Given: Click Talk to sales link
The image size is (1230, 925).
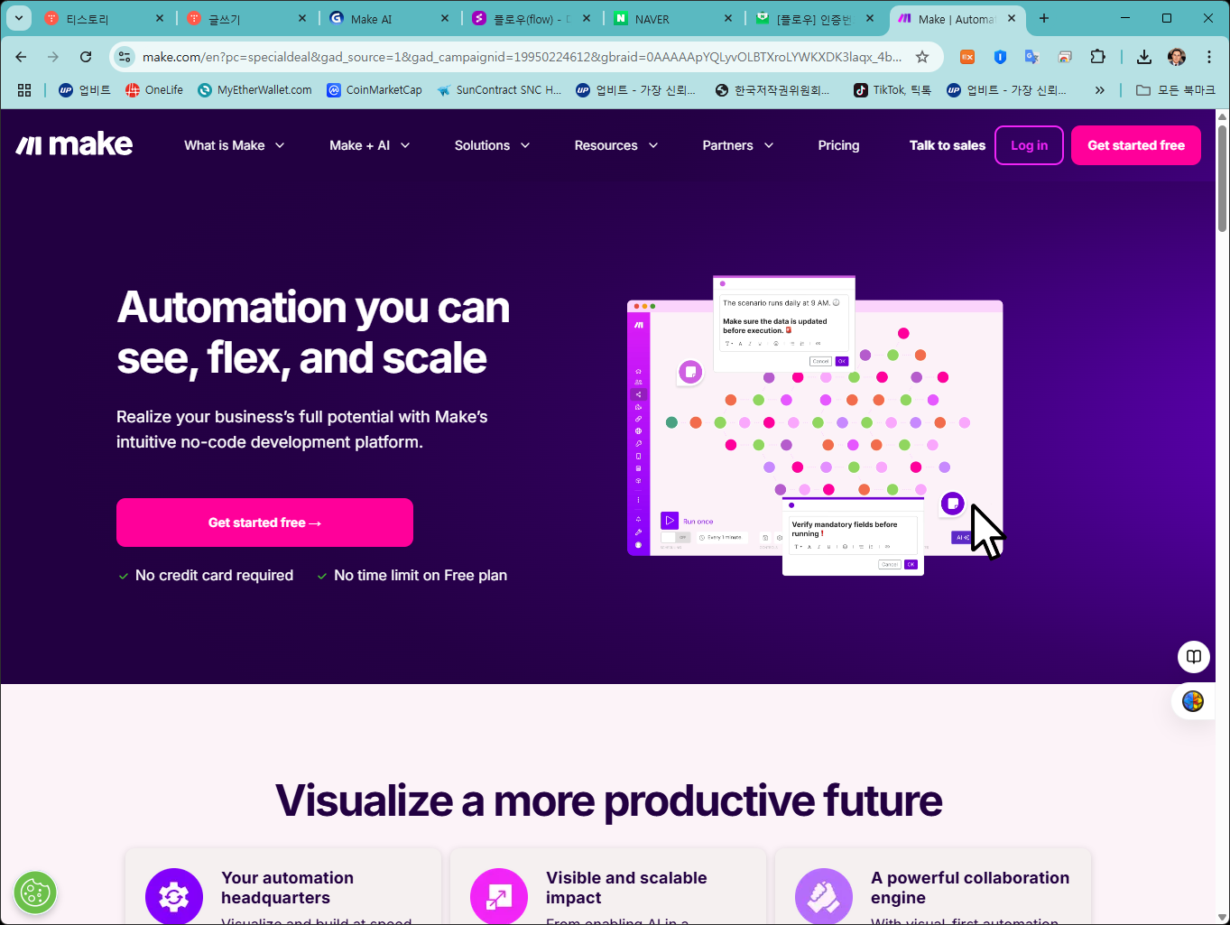Looking at the screenshot, I should tap(947, 145).
